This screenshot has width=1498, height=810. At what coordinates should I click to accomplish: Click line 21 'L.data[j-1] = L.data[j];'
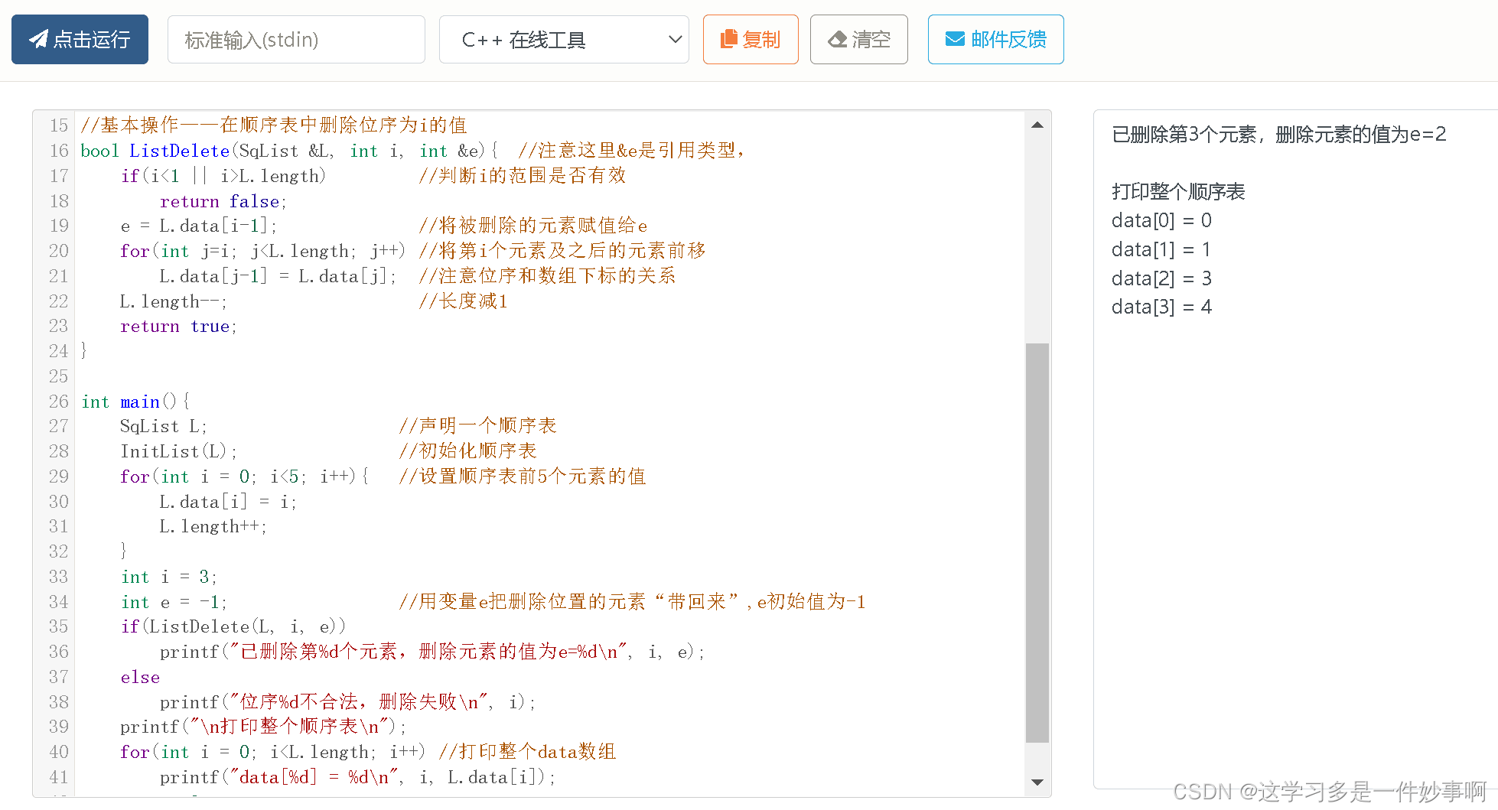click(x=278, y=276)
